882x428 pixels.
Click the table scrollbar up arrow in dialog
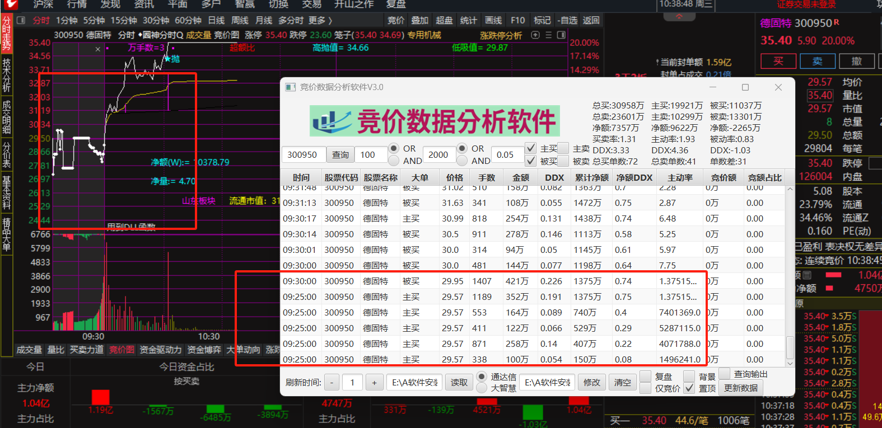[x=790, y=190]
